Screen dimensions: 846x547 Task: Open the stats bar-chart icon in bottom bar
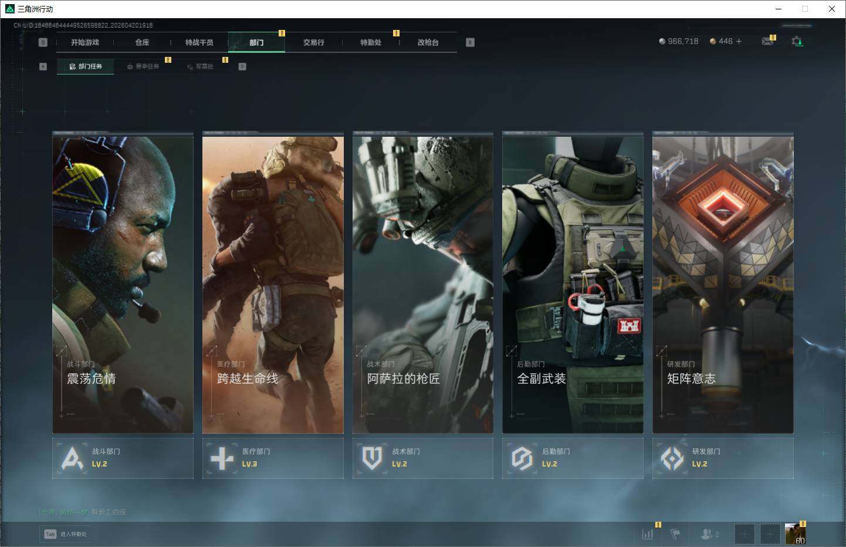(x=648, y=534)
